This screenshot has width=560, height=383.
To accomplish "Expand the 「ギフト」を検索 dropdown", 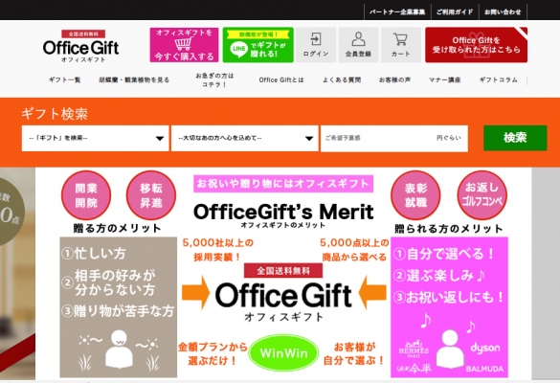I will pos(96,138).
